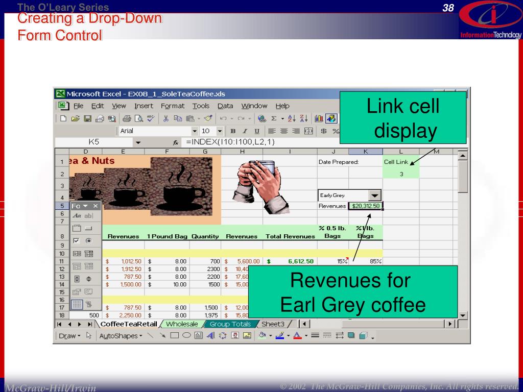
Task: Click the Print icon in the toolbar
Action: click(x=127, y=118)
